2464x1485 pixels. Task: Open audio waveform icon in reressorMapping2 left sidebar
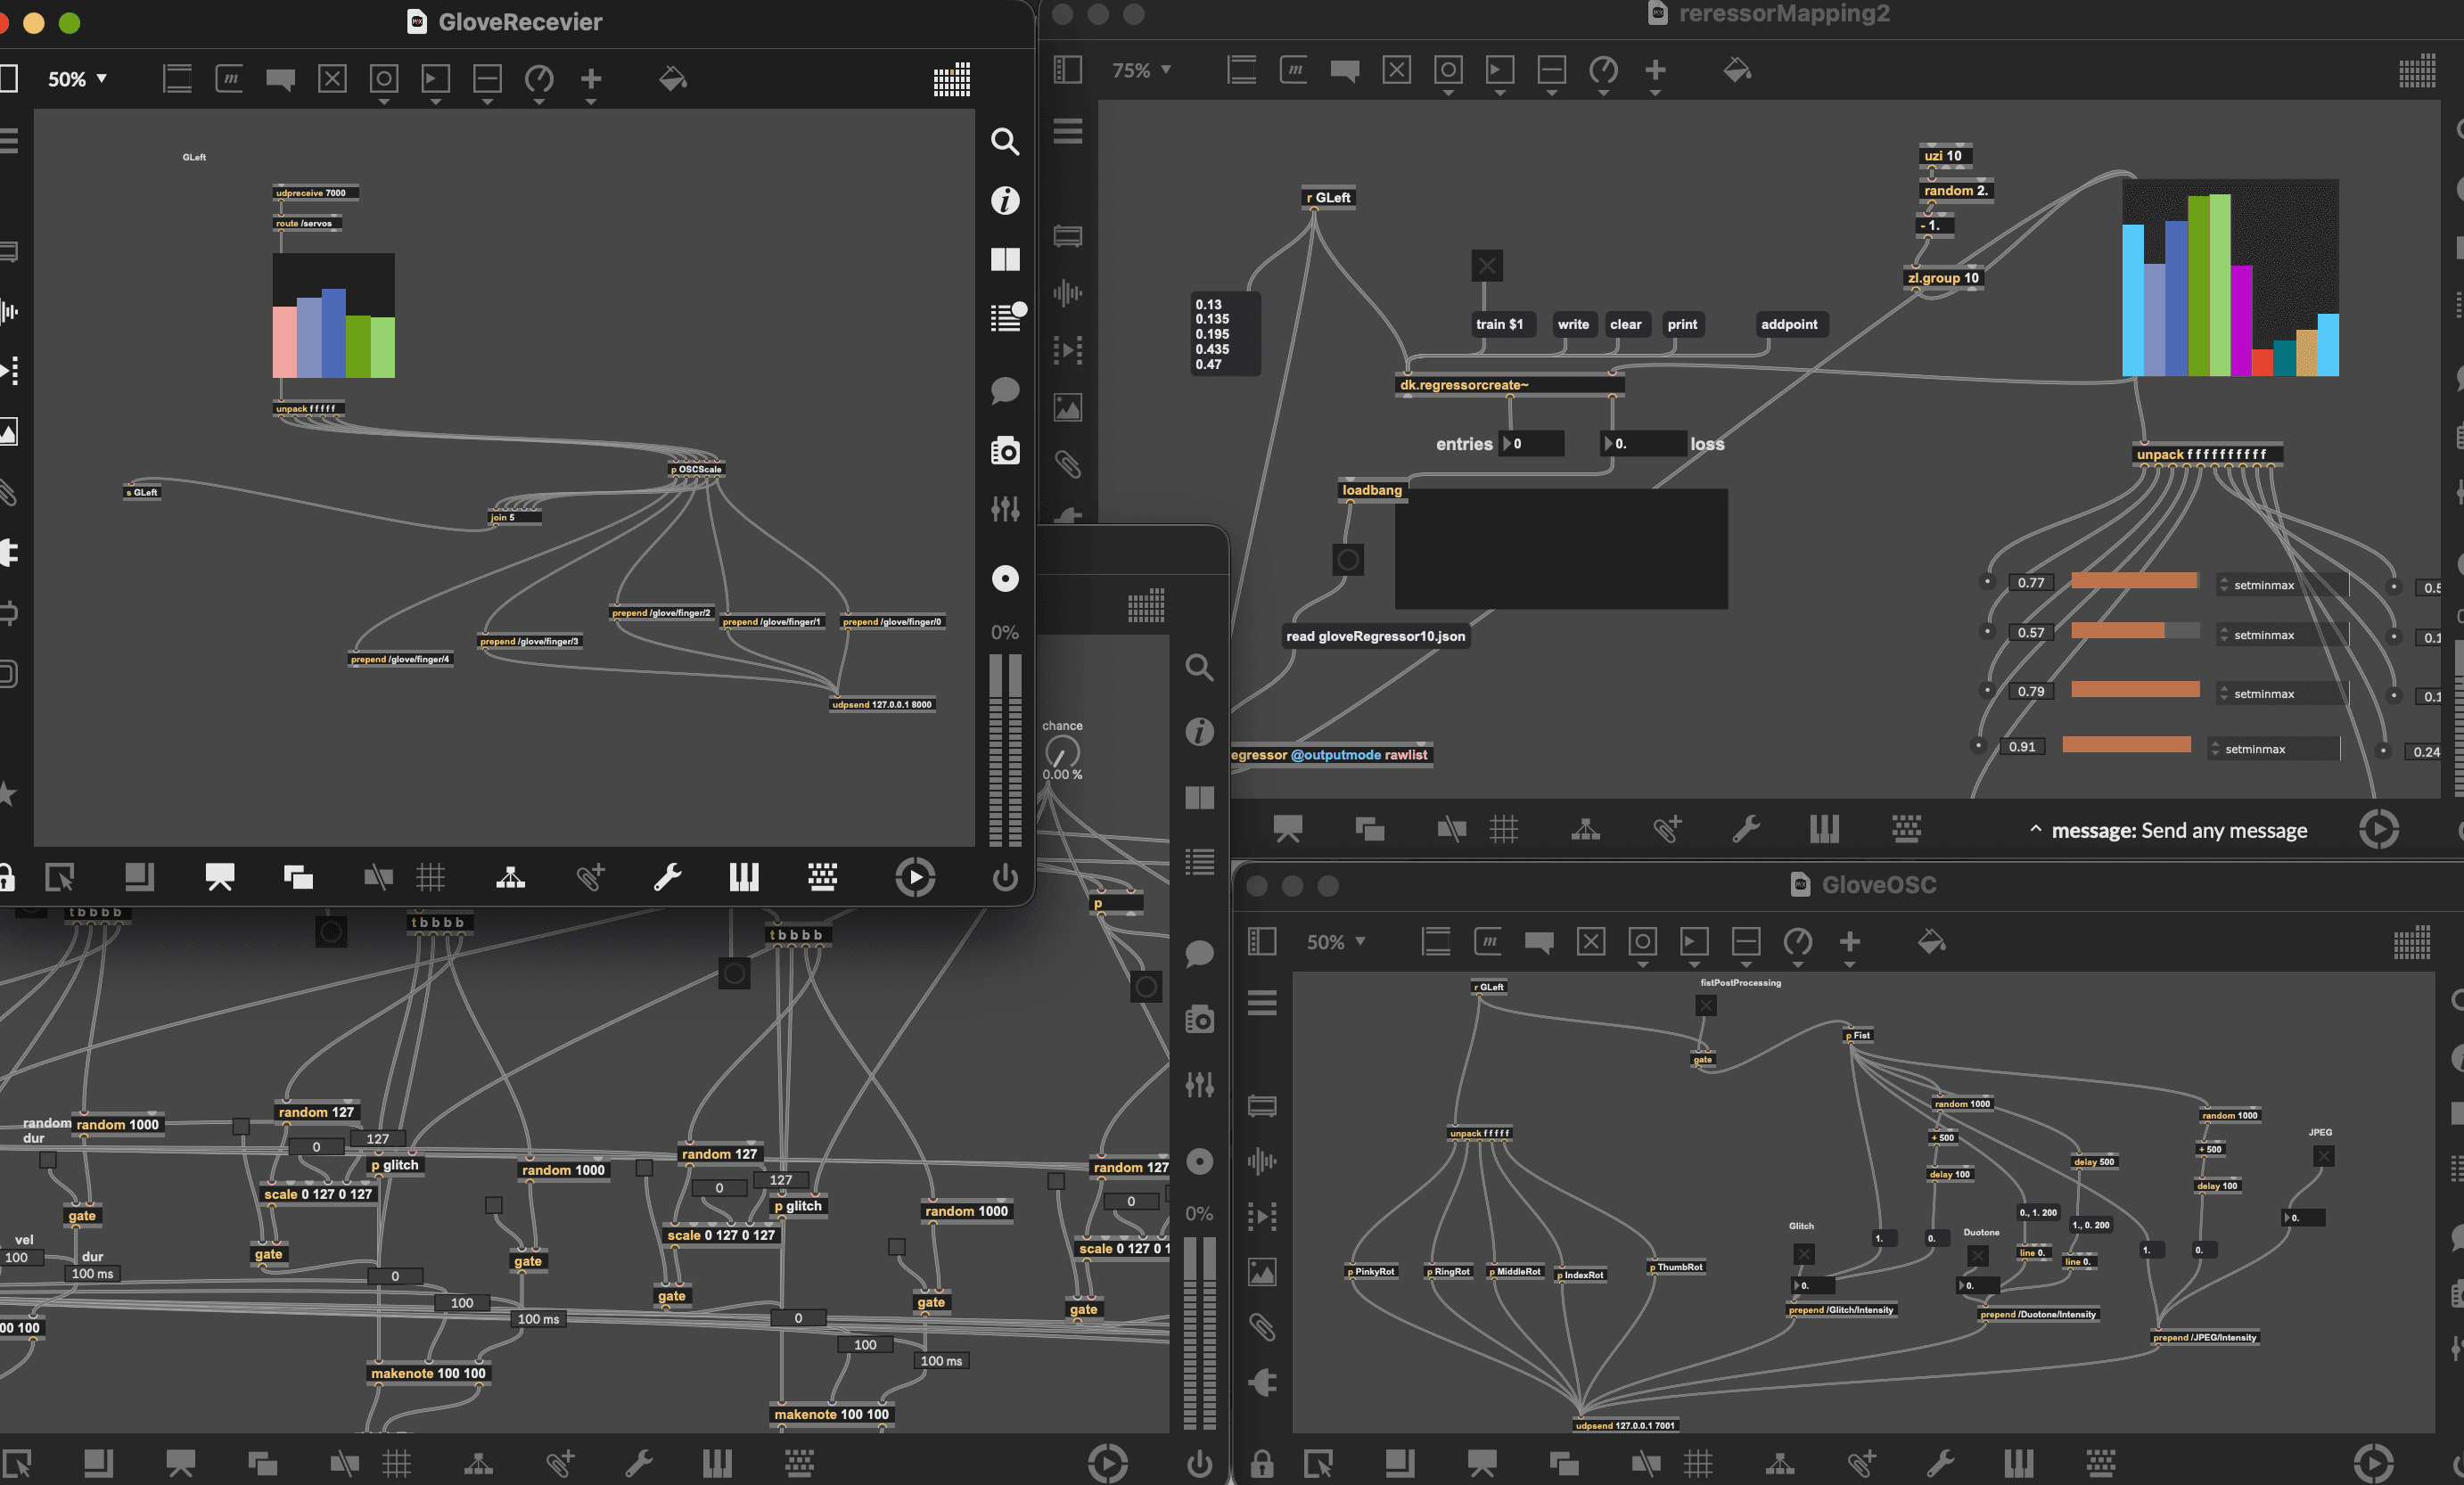point(1067,293)
